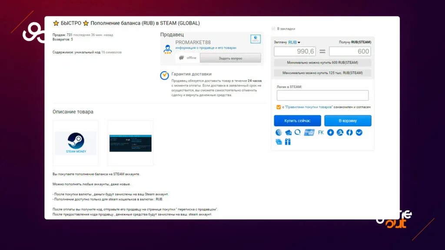Click 'Минимально можно купить 600 RUB(STEAM)' notice
The height and width of the screenshot is (250, 445).
[x=322, y=62]
